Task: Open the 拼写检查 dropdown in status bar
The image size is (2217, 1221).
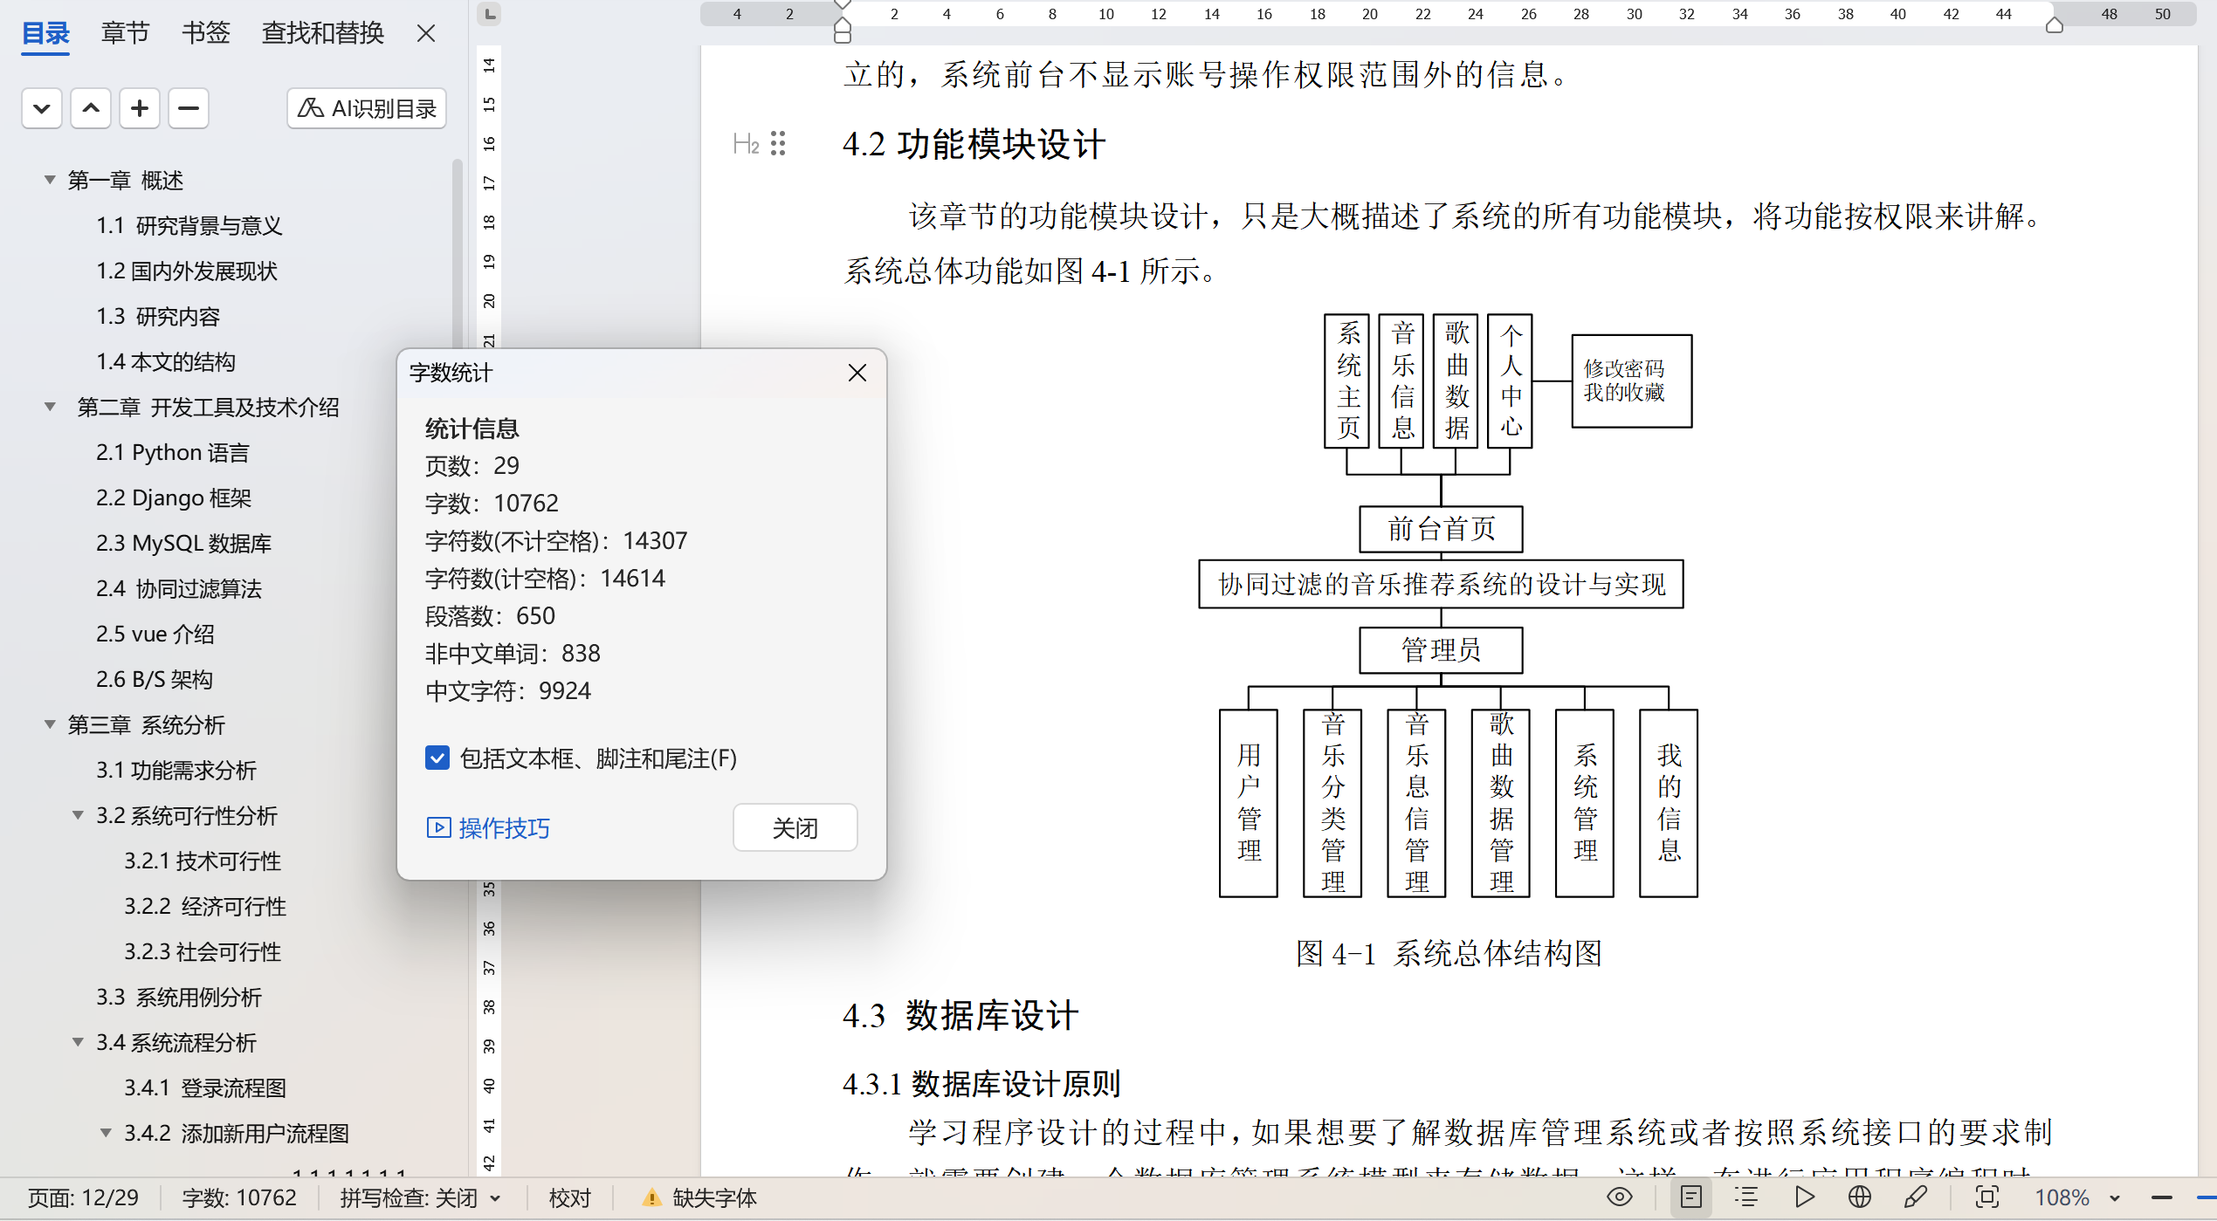Action: point(496,1197)
